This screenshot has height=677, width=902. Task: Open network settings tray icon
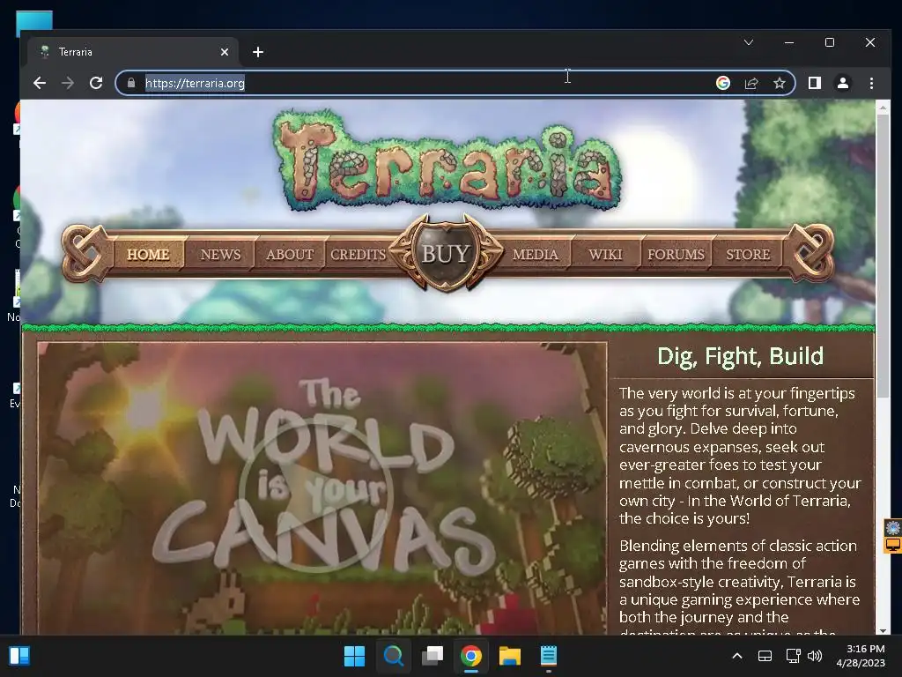pos(794,656)
